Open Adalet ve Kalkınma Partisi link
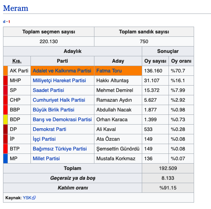This screenshot has height=209, width=211. click(x=62, y=71)
